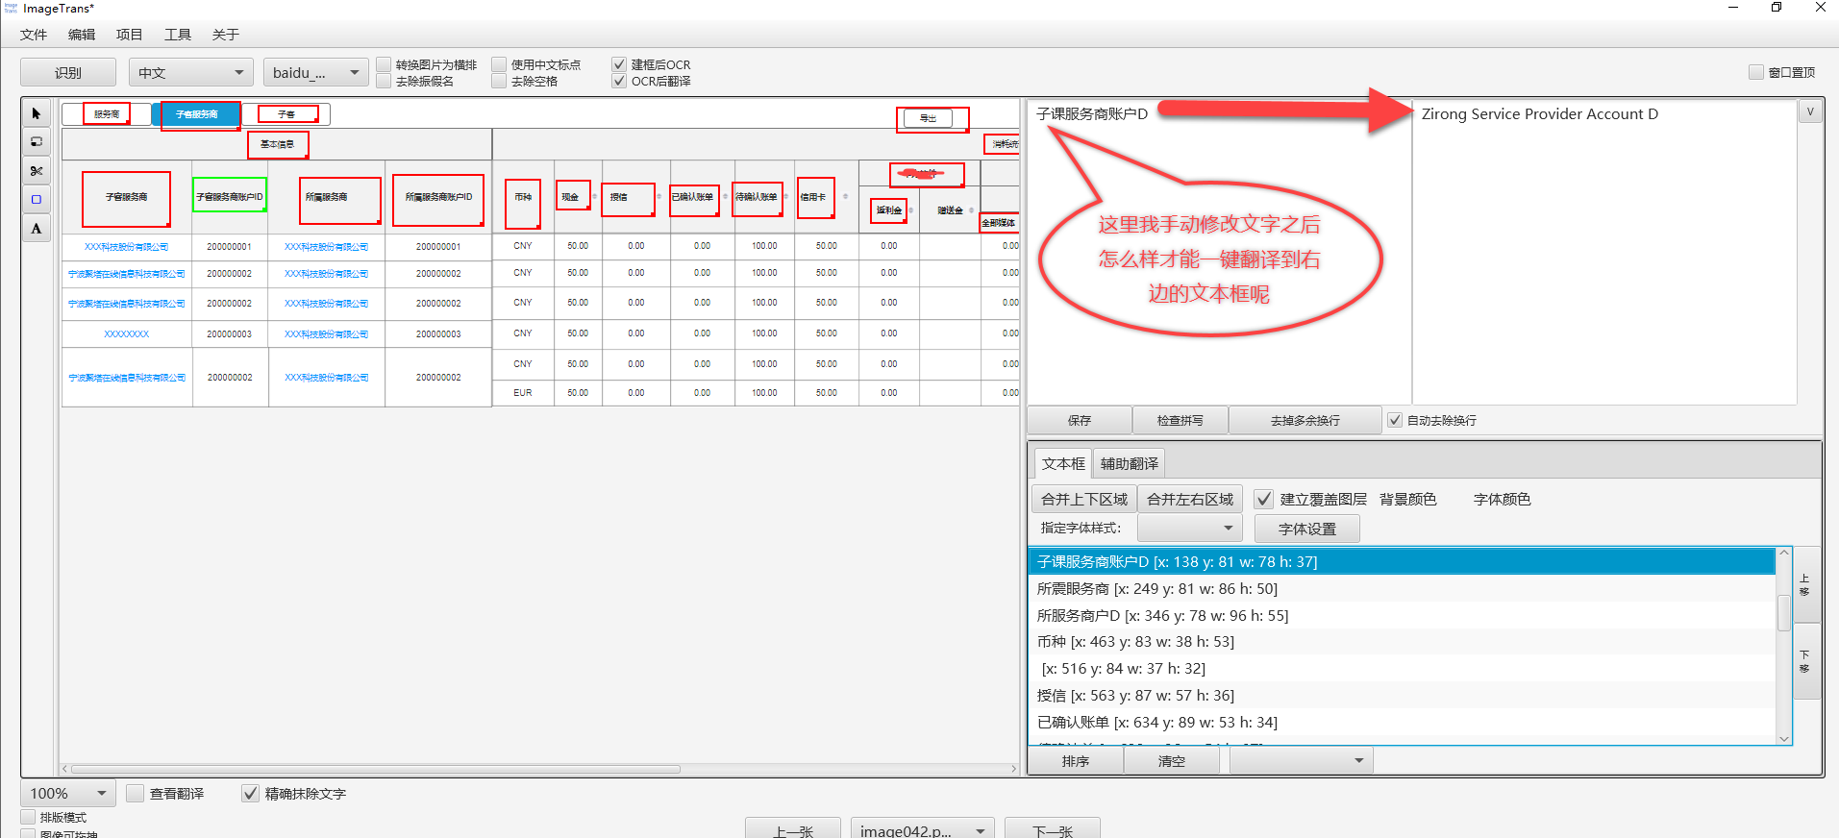Select the text A tool

click(37, 229)
